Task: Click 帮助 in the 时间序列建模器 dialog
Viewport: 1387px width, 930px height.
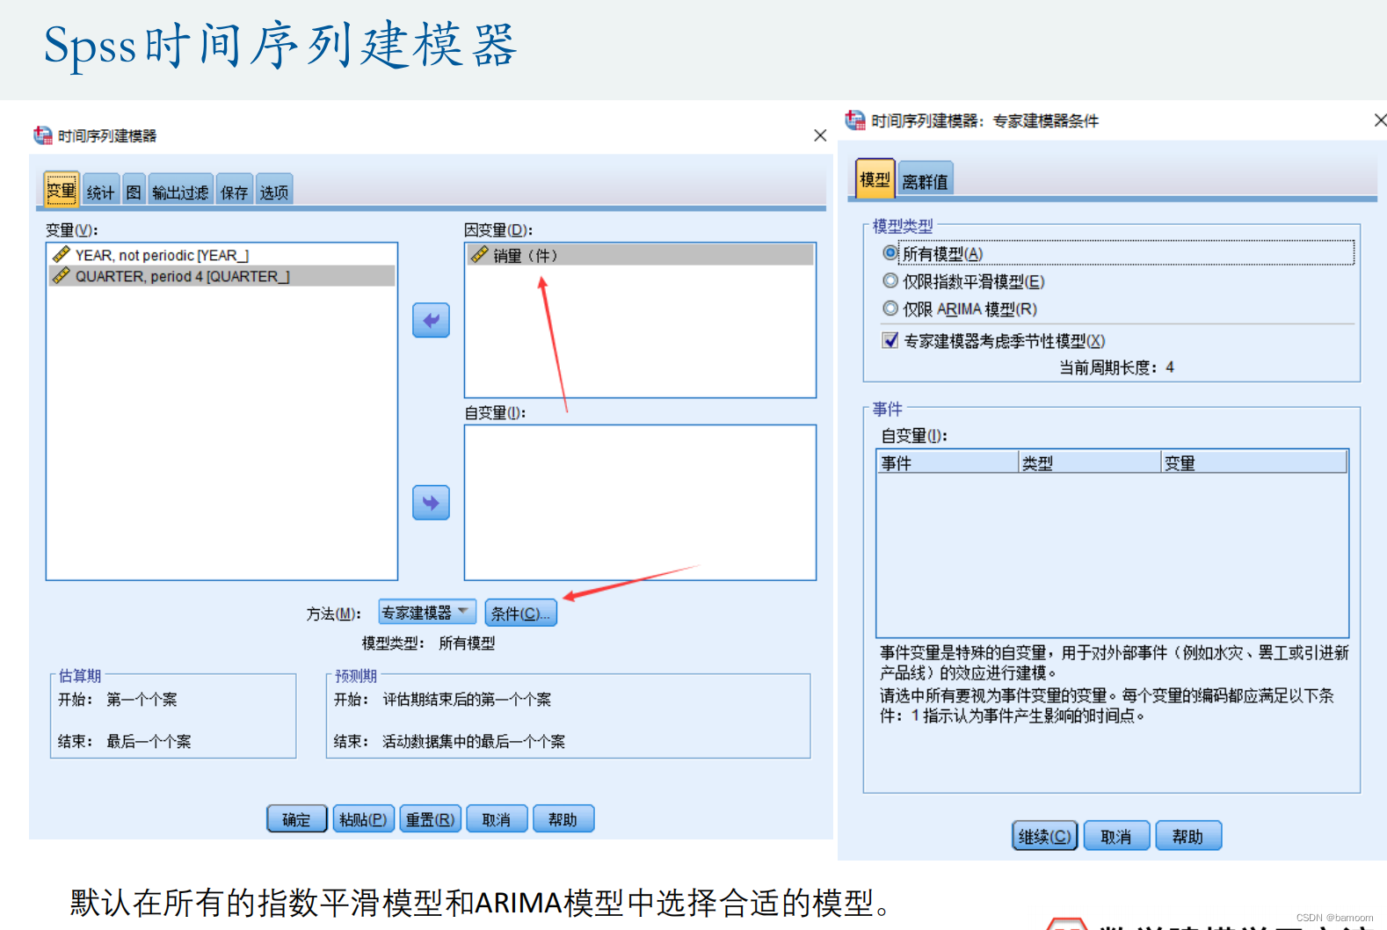Action: tap(563, 819)
